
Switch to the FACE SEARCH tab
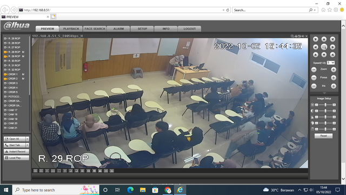click(95, 29)
